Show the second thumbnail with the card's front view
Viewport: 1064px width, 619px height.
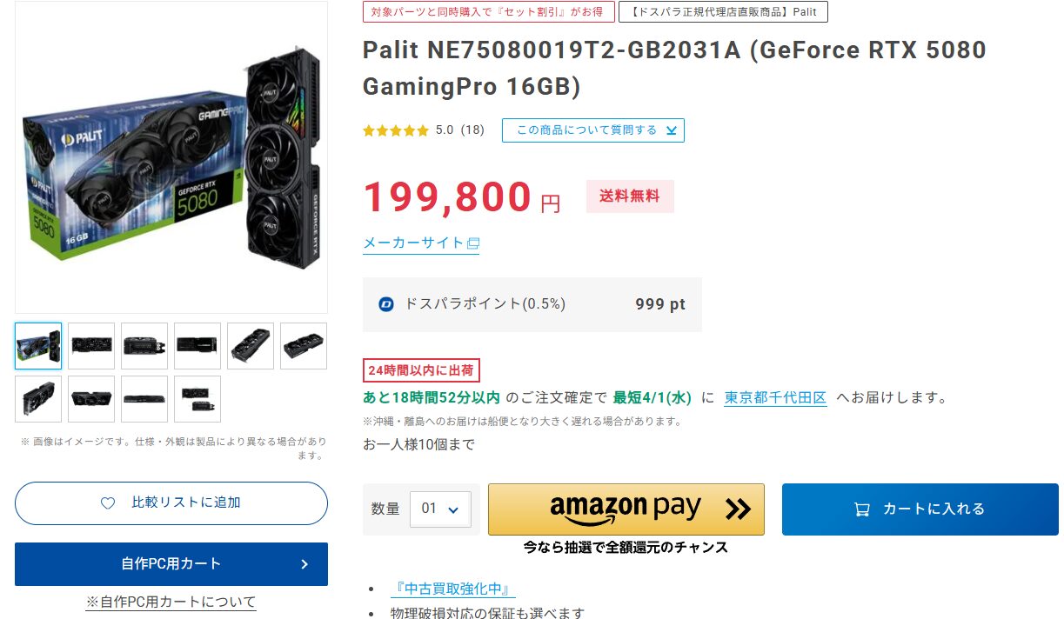point(91,346)
